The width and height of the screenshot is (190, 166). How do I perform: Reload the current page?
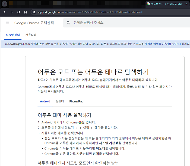(18, 12)
